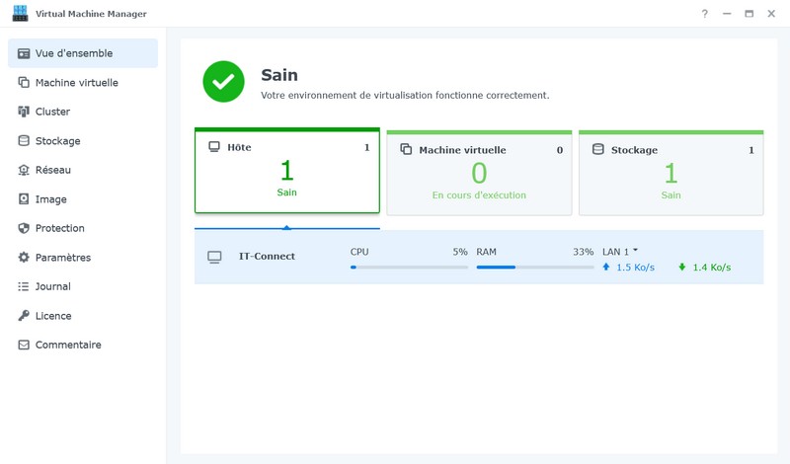This screenshot has width=790, height=464.
Task: Click the Protection shield icon
Action: click(24, 228)
